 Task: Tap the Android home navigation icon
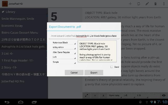21,102
